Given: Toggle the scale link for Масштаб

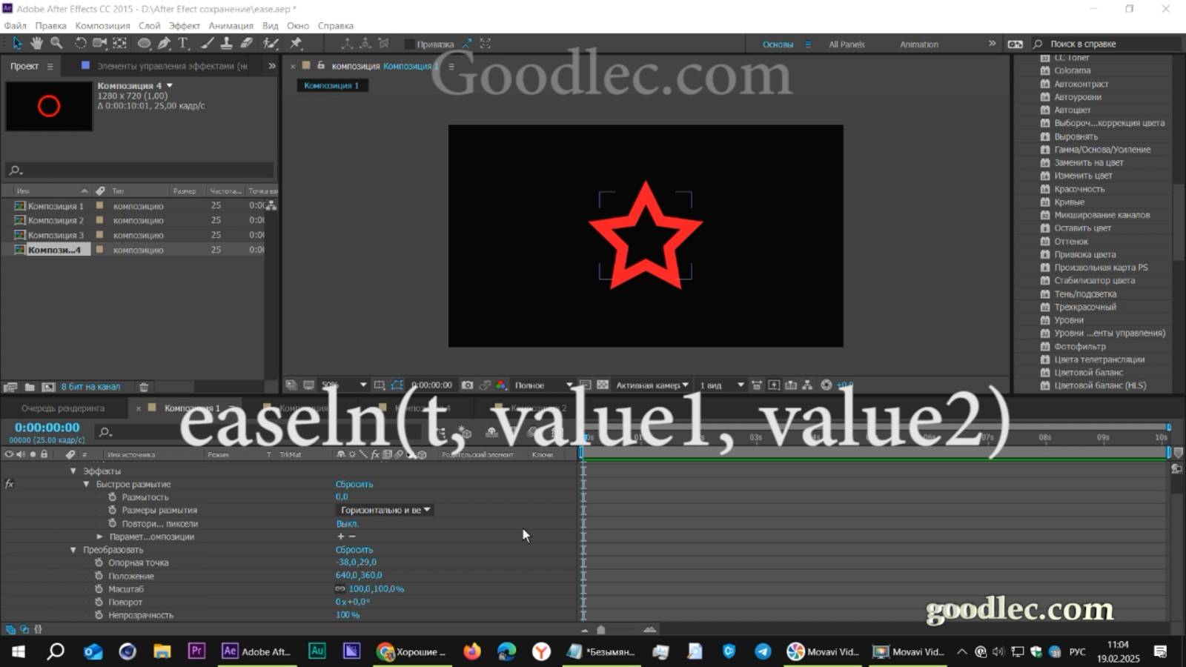Looking at the screenshot, I should click(x=341, y=588).
